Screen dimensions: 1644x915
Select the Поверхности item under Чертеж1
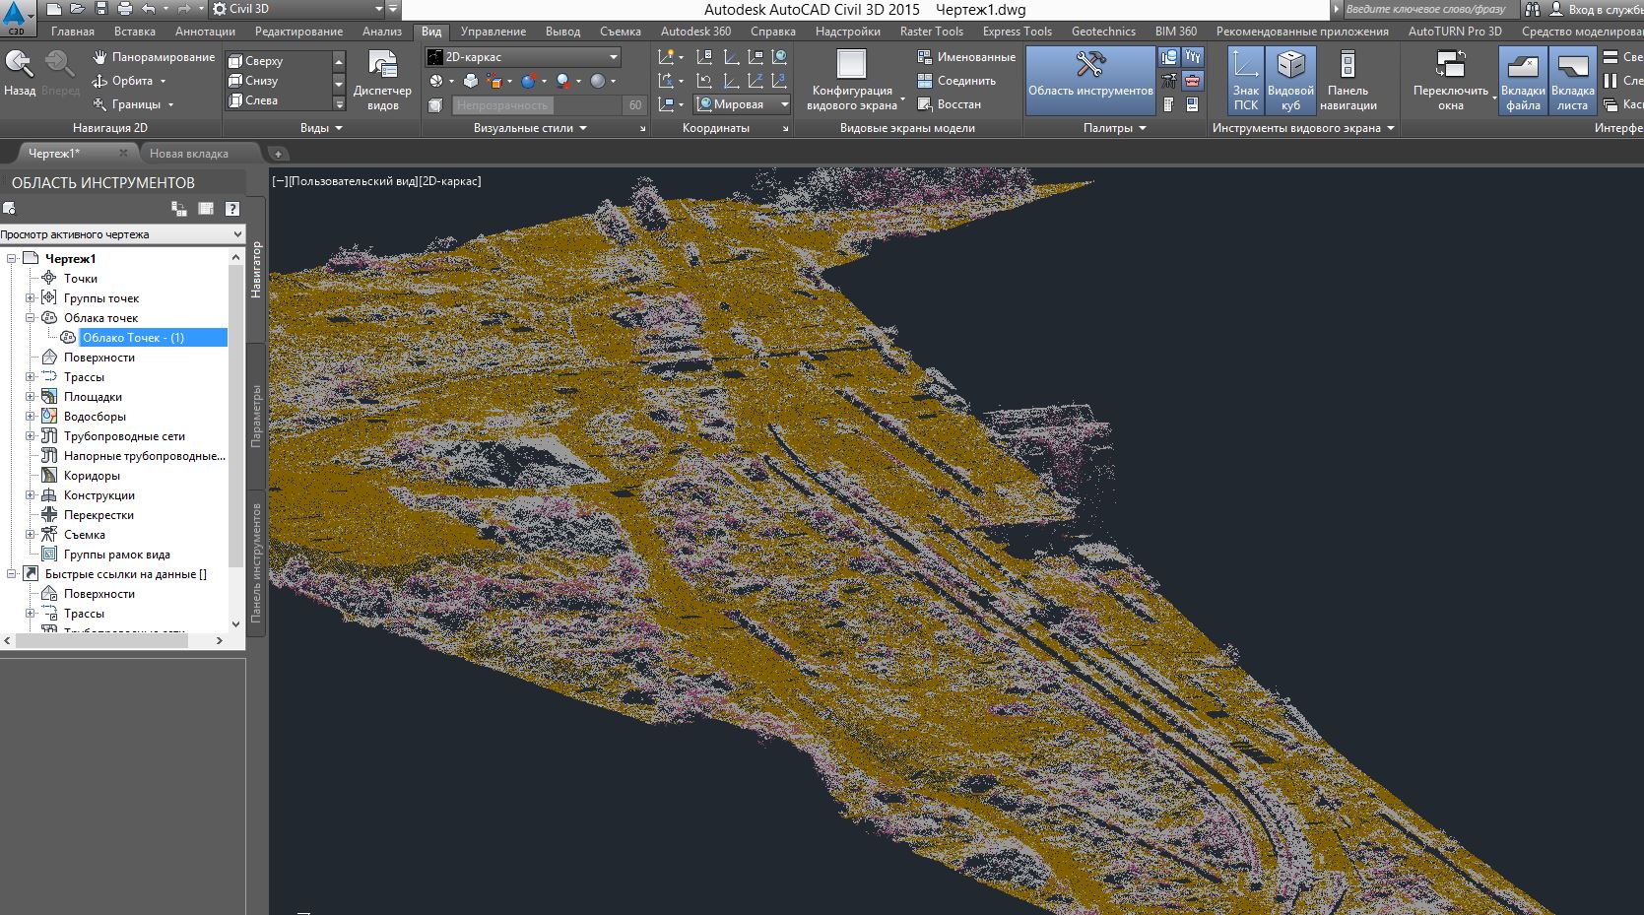tap(99, 357)
